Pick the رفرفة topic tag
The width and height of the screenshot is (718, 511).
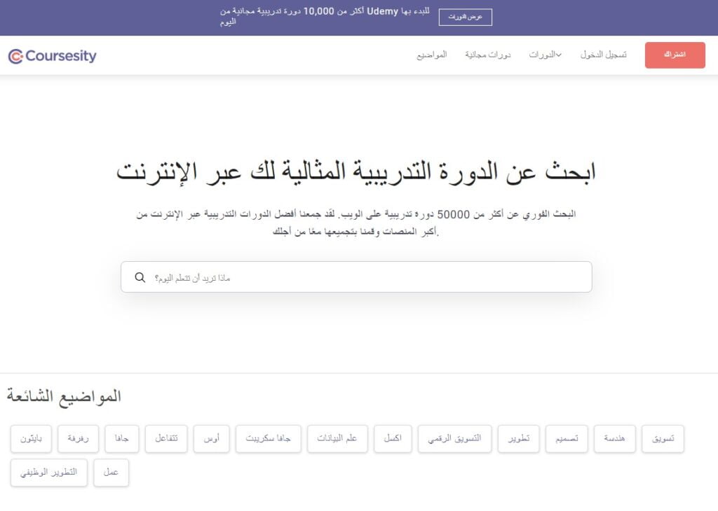point(78,438)
